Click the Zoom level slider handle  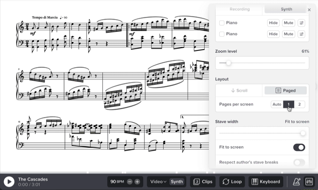(x=229, y=63)
